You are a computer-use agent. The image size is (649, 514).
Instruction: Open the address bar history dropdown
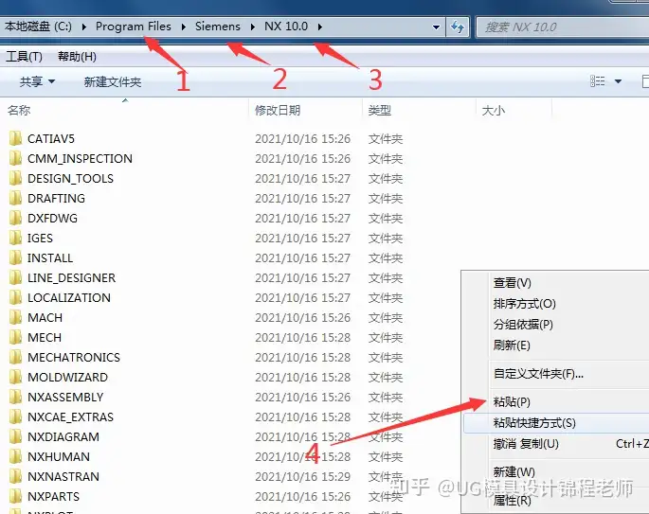pyautogui.click(x=436, y=27)
